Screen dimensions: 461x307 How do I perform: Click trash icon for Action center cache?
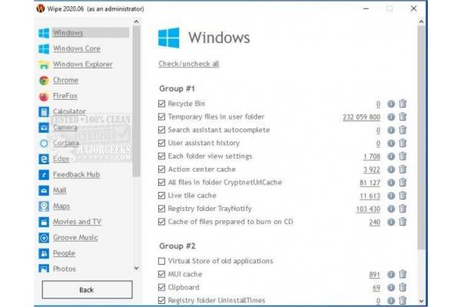click(403, 169)
